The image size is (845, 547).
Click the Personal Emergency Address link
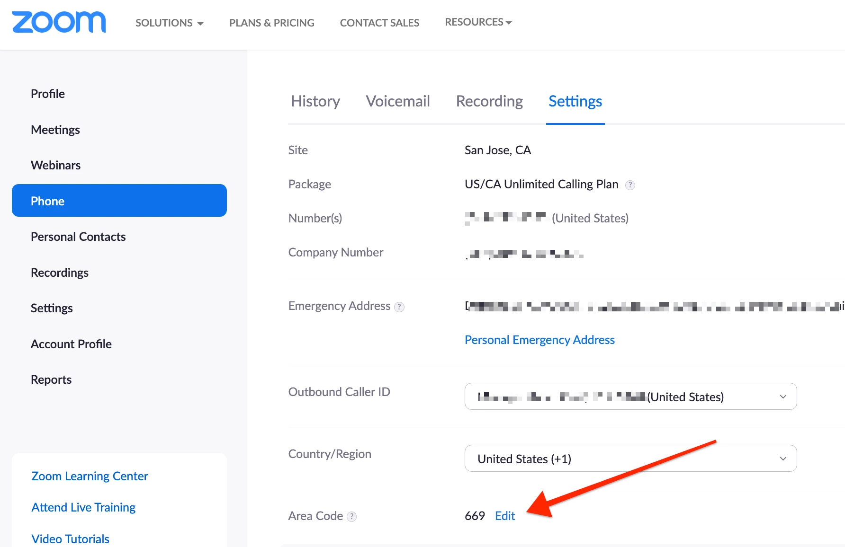(539, 340)
